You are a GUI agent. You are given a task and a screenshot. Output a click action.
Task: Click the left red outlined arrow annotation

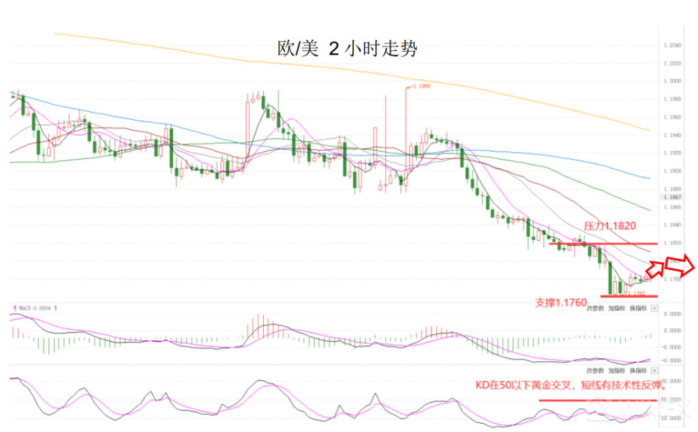tap(657, 267)
